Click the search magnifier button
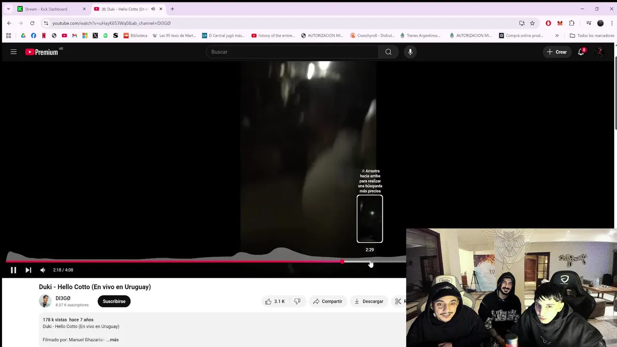This screenshot has height=347, width=617. click(x=388, y=52)
